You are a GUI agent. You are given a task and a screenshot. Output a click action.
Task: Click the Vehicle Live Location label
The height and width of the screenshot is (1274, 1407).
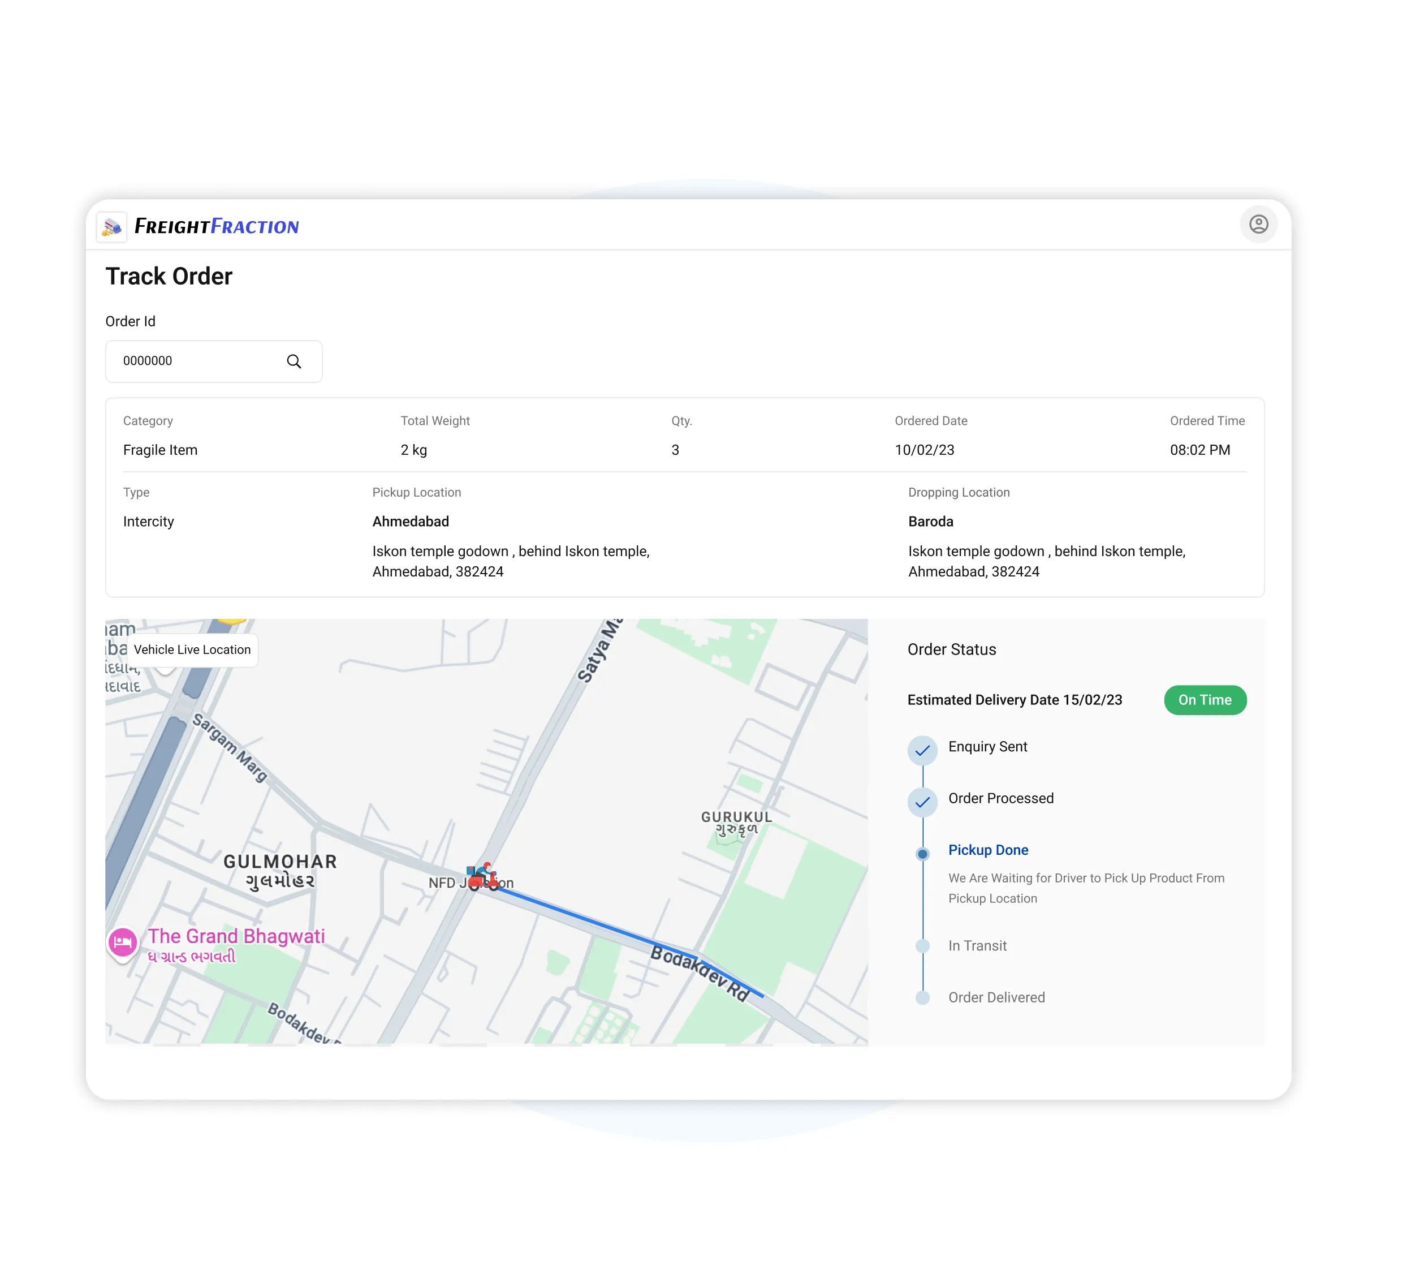point(192,649)
